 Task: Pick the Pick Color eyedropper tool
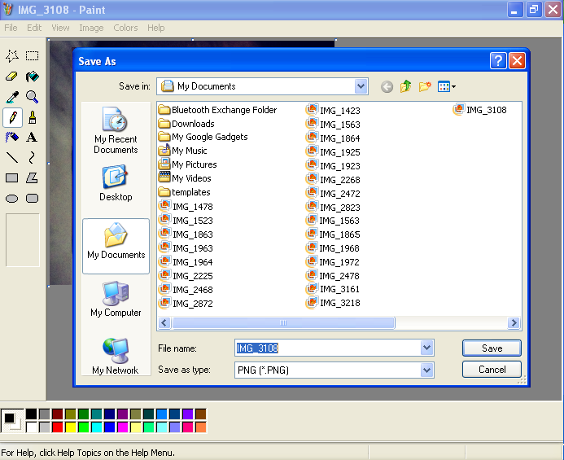click(12, 97)
